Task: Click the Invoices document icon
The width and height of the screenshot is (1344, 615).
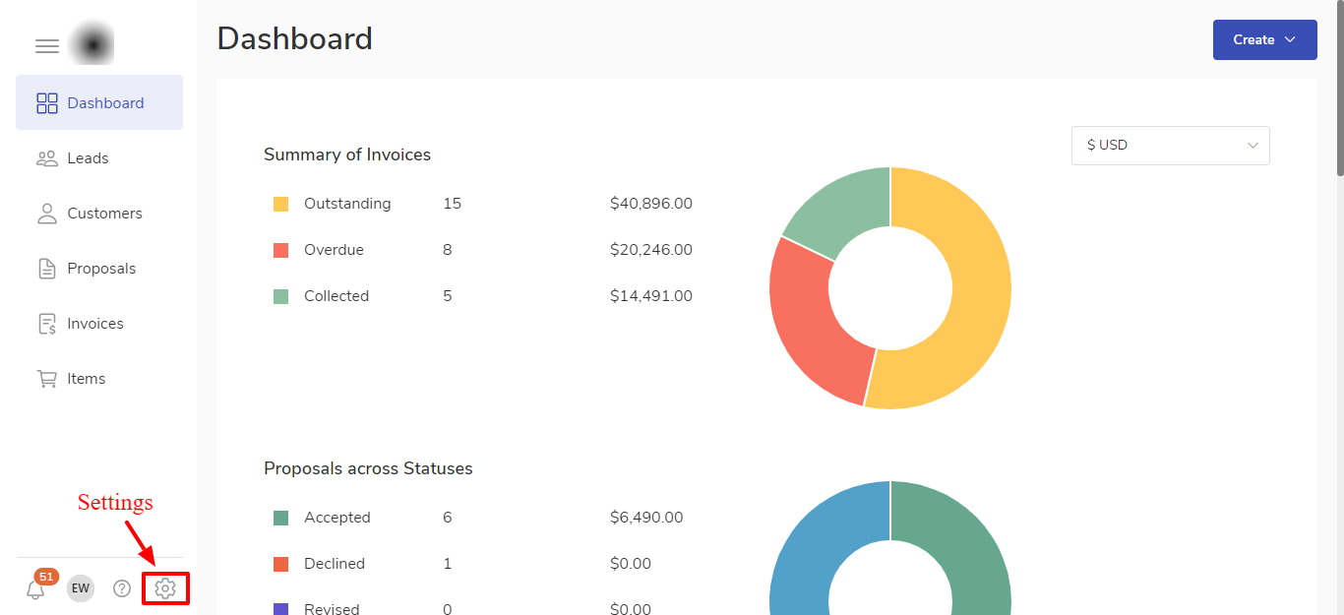Action: tap(47, 324)
